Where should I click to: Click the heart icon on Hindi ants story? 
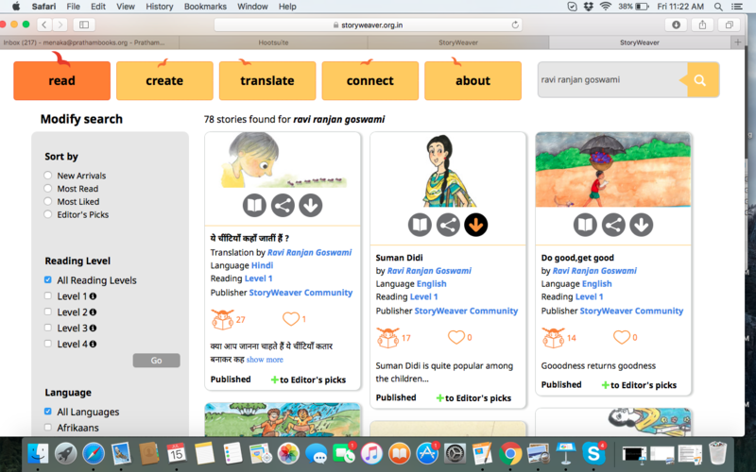click(x=291, y=319)
